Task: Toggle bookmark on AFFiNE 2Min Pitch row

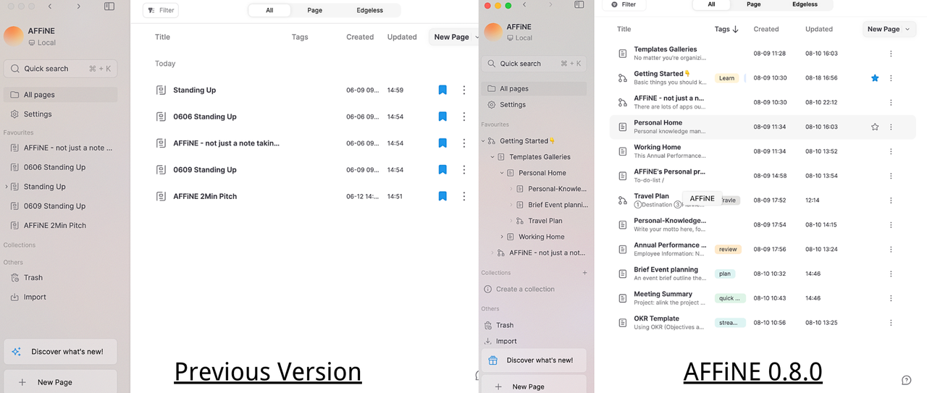Action: click(442, 196)
